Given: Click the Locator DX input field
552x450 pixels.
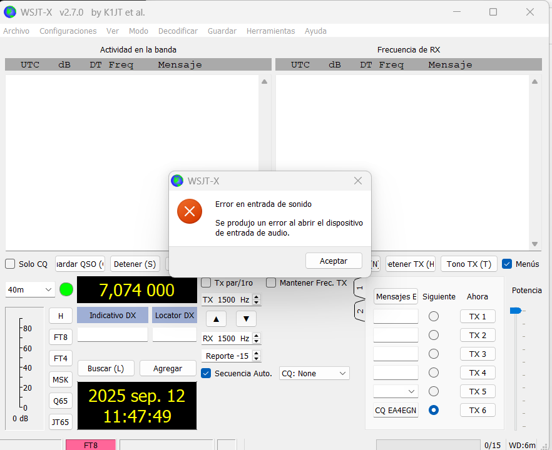Looking at the screenshot, I should click(175, 334).
